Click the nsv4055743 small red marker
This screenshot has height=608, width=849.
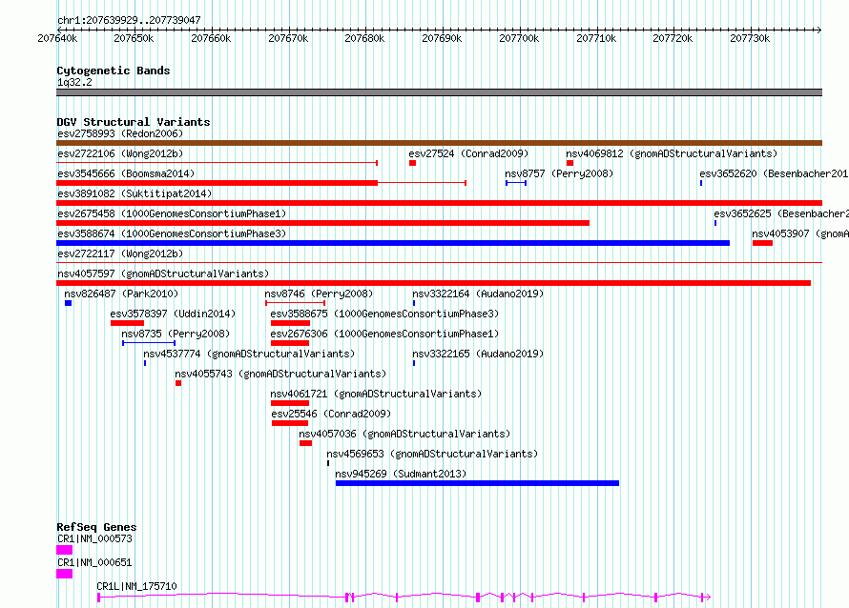[178, 383]
